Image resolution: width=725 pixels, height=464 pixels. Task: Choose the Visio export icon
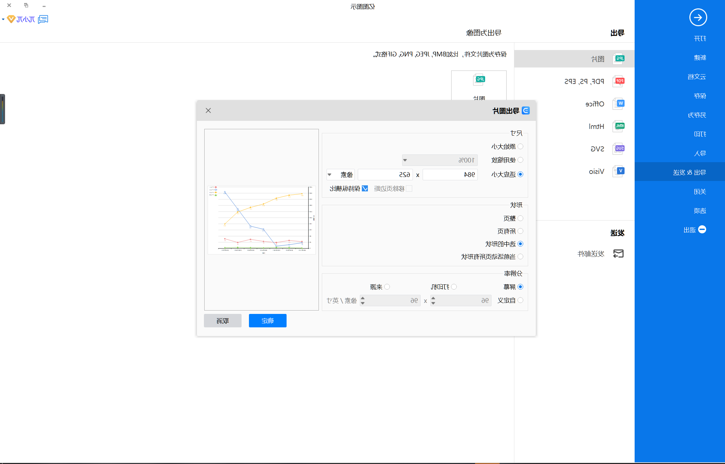coord(619,171)
